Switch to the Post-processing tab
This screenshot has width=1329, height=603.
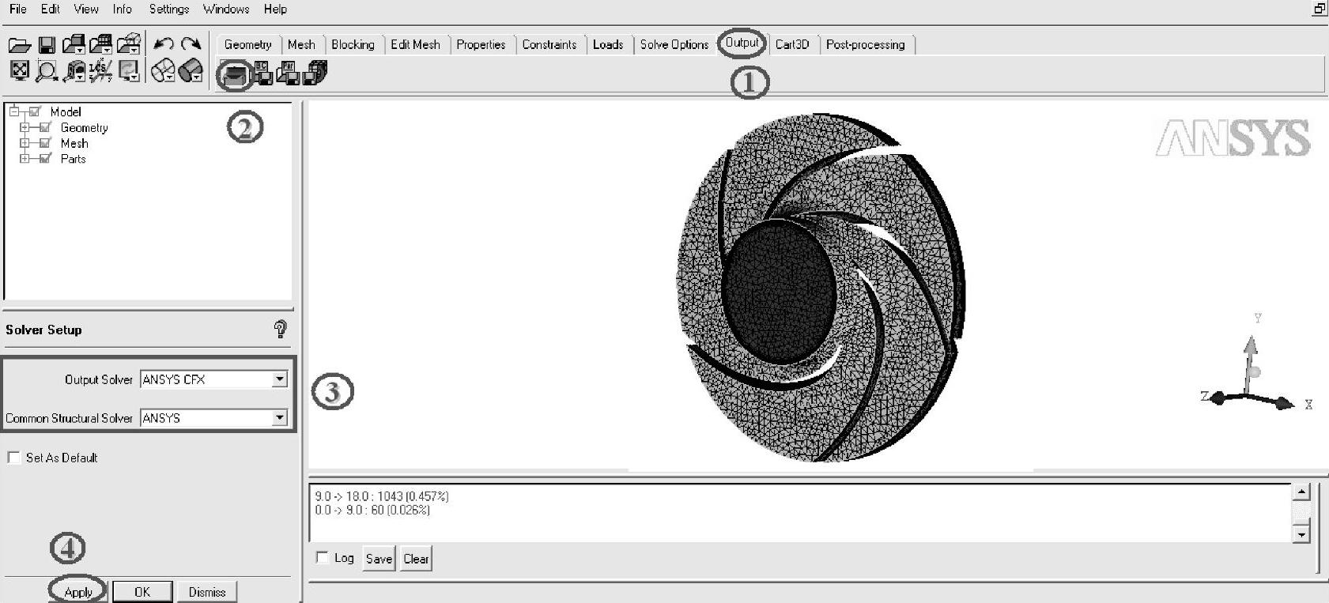[x=865, y=44]
